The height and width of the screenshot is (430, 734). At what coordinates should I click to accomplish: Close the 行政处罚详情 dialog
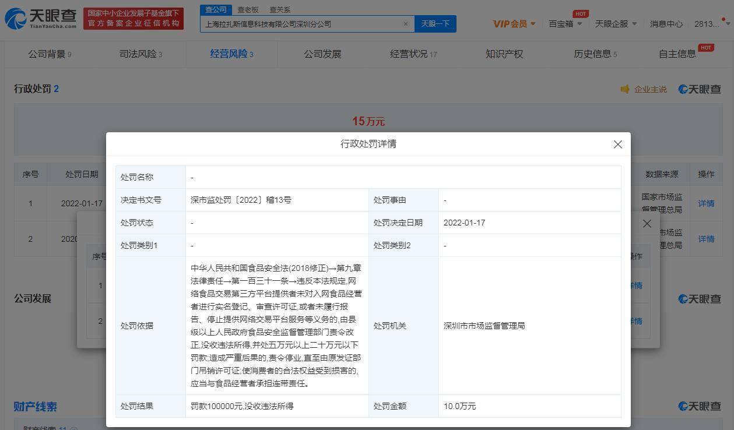click(618, 144)
